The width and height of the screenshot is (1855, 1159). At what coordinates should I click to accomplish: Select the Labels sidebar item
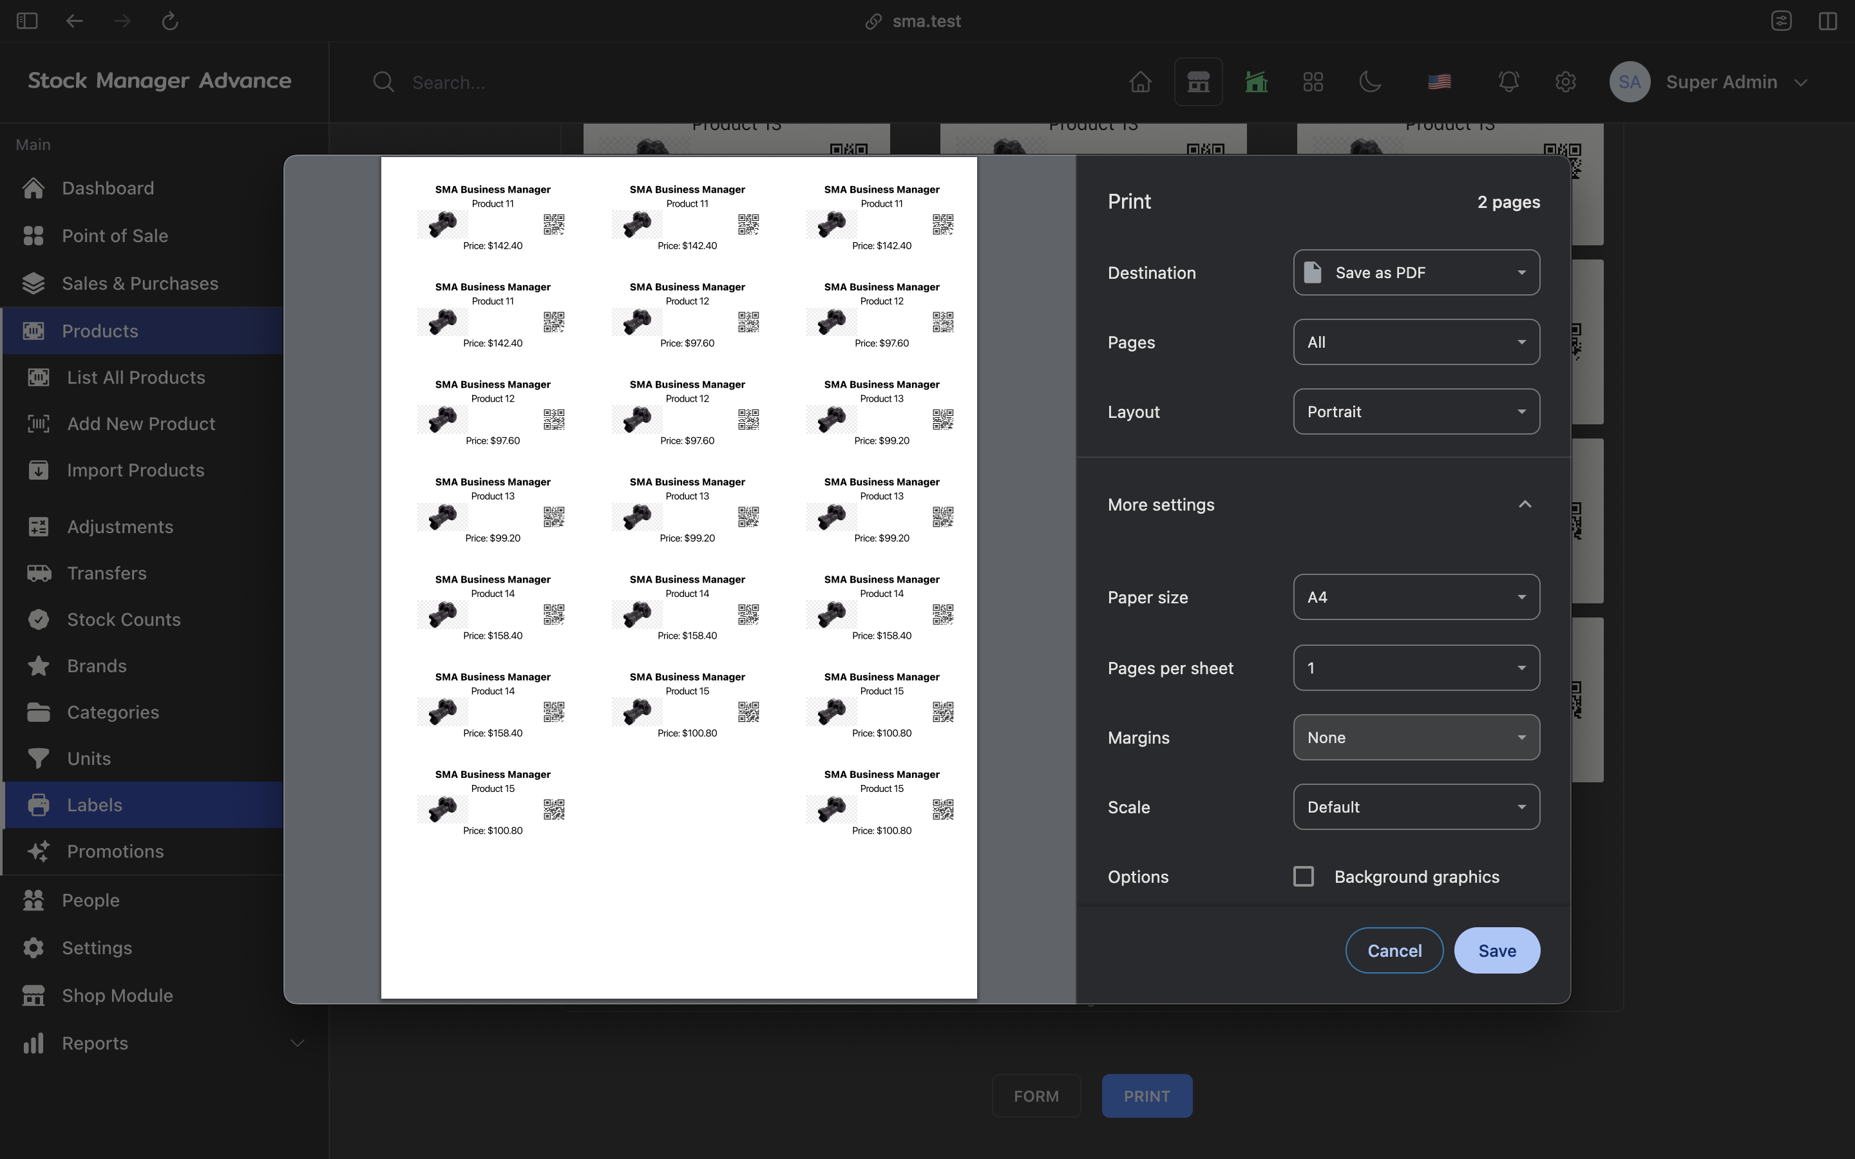(x=144, y=805)
